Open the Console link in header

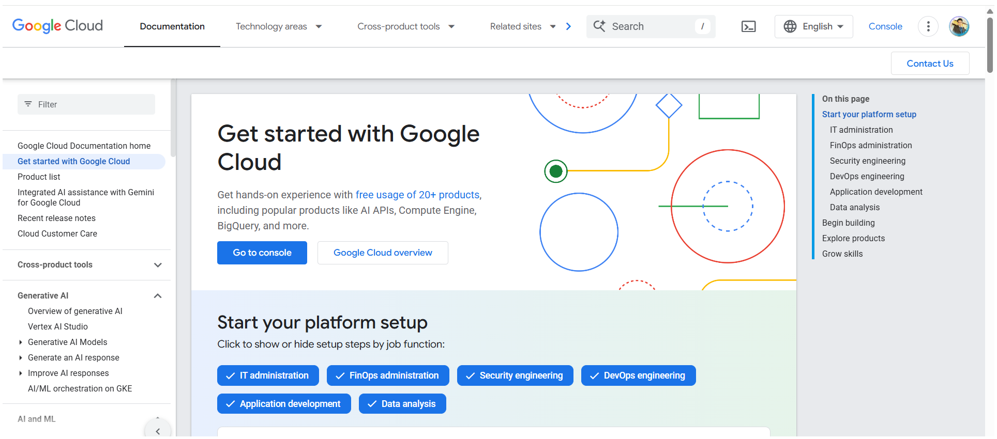(x=885, y=26)
